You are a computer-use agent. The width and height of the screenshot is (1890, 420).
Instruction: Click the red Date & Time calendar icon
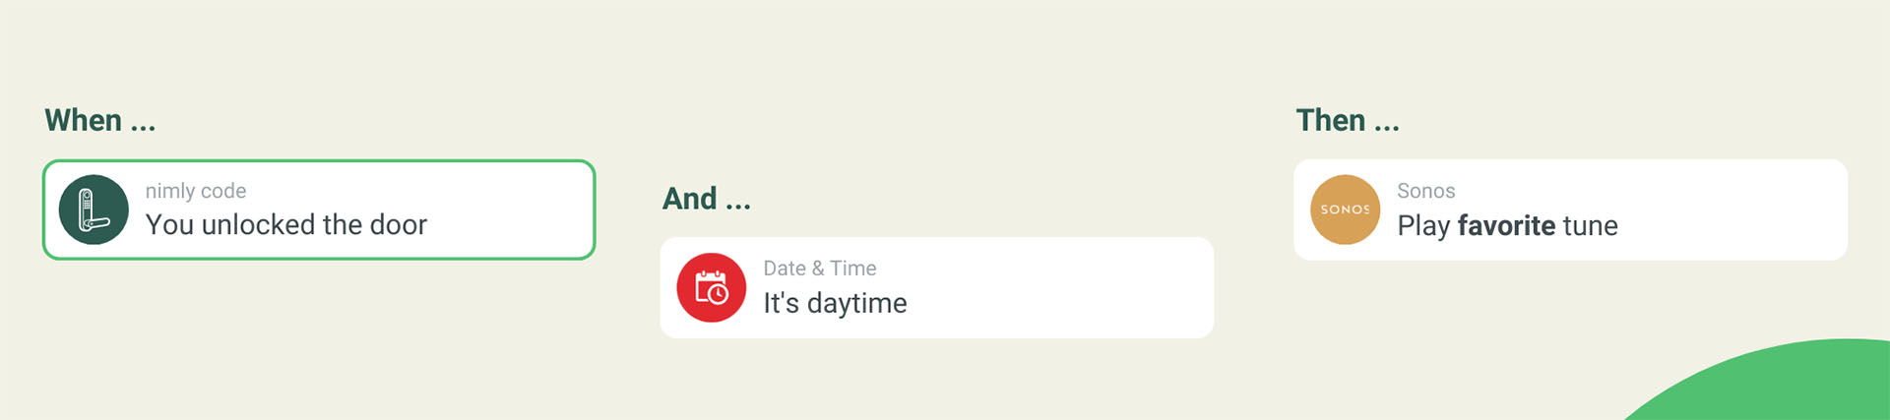[711, 288]
